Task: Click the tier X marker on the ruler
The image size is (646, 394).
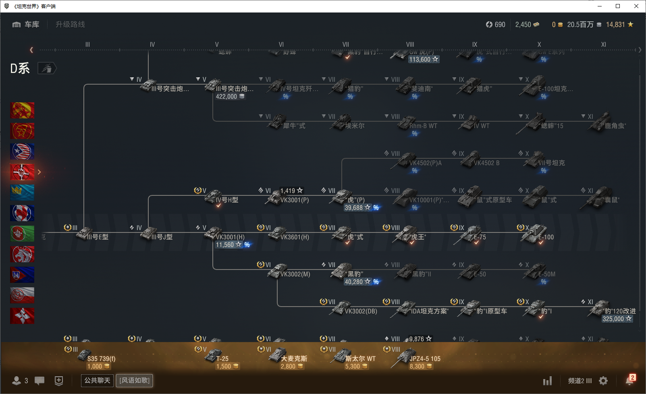Action: coord(539,45)
